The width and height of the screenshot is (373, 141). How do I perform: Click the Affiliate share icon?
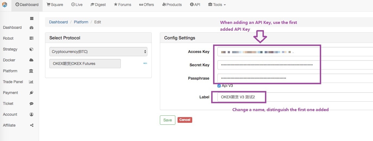click(x=31, y=125)
